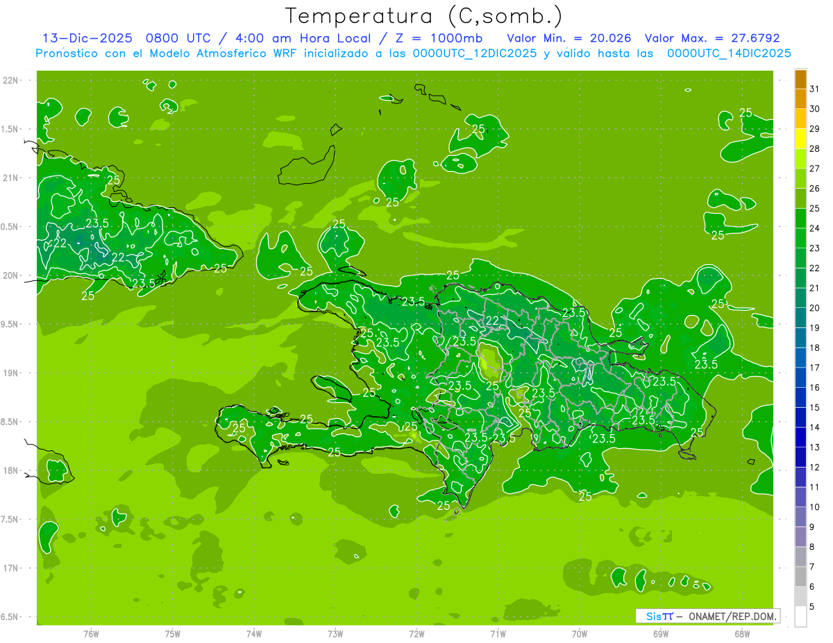Click the 73W longitude axis label

(335, 633)
